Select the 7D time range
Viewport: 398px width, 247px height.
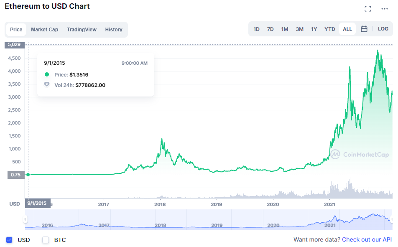270,29
